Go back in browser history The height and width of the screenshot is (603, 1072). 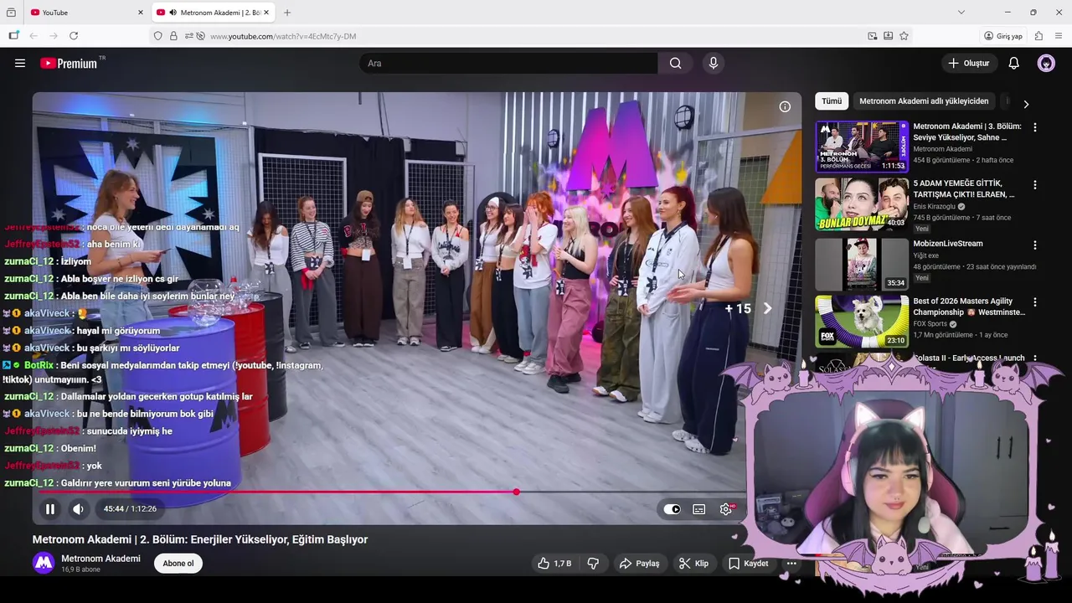click(33, 36)
